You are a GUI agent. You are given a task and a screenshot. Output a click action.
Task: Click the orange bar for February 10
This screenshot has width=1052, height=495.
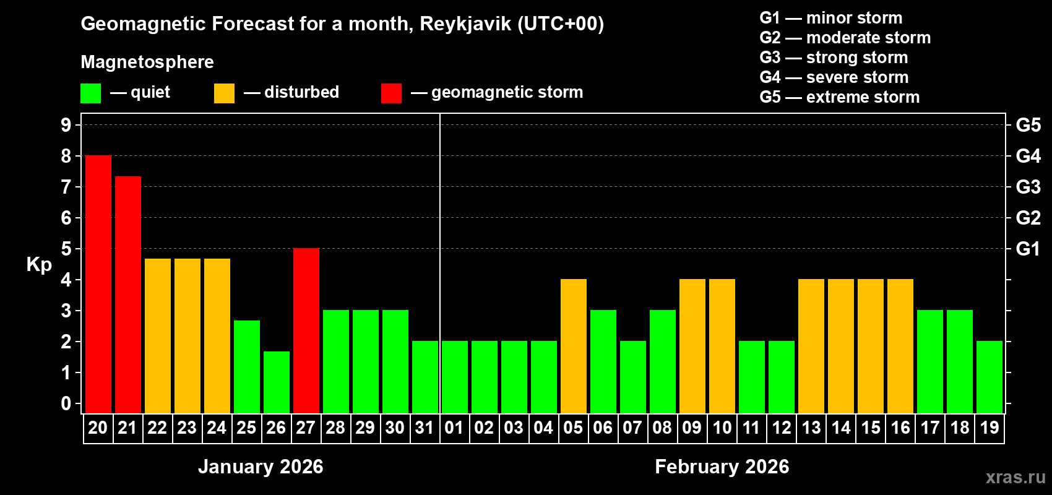pos(722,346)
